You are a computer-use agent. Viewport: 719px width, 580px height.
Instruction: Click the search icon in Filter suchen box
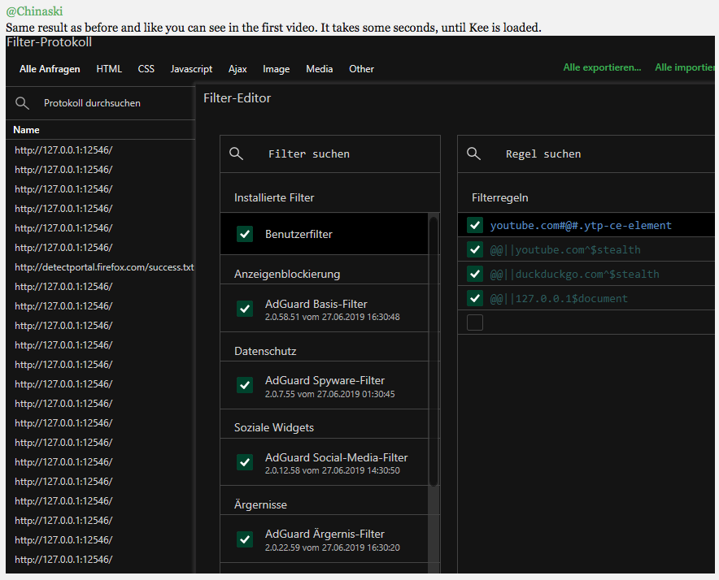[236, 153]
